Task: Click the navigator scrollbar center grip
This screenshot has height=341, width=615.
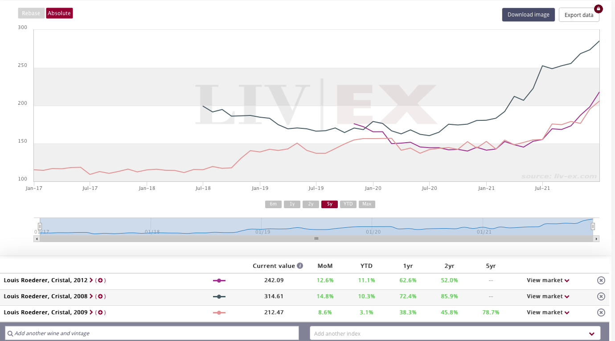Action: pyautogui.click(x=316, y=239)
